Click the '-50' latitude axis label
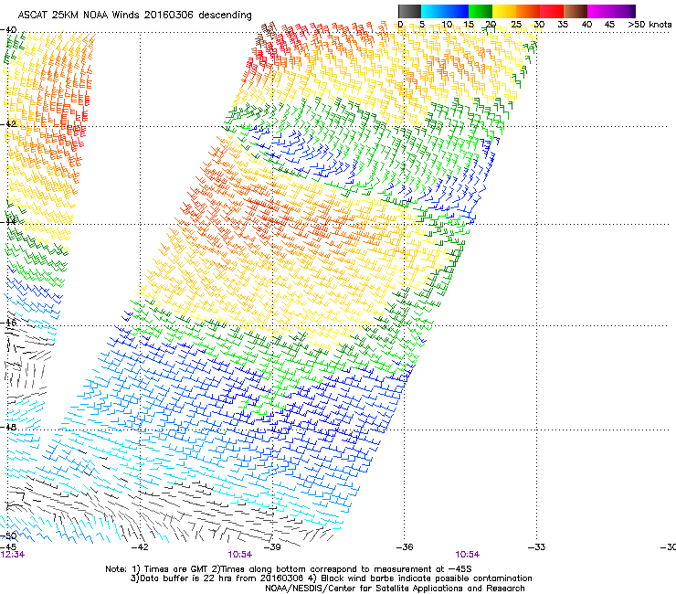 8,536
